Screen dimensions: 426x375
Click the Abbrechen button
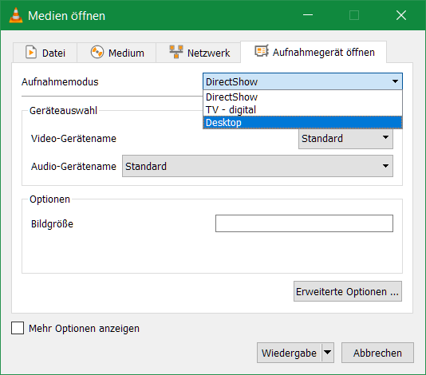[x=377, y=353]
